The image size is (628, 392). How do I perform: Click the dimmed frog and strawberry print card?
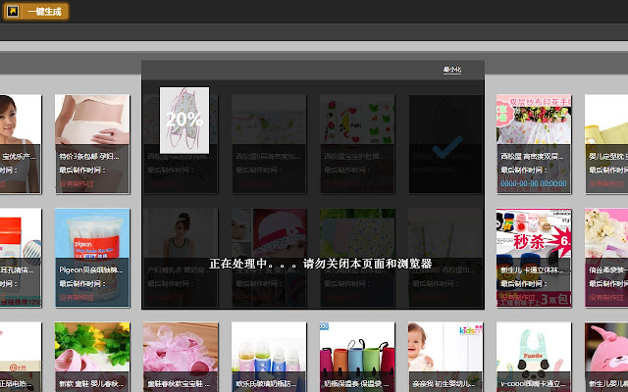pos(357,144)
